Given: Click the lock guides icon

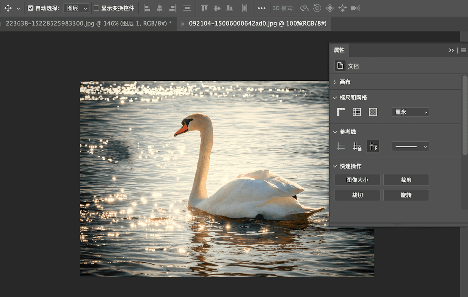Looking at the screenshot, I should point(357,147).
